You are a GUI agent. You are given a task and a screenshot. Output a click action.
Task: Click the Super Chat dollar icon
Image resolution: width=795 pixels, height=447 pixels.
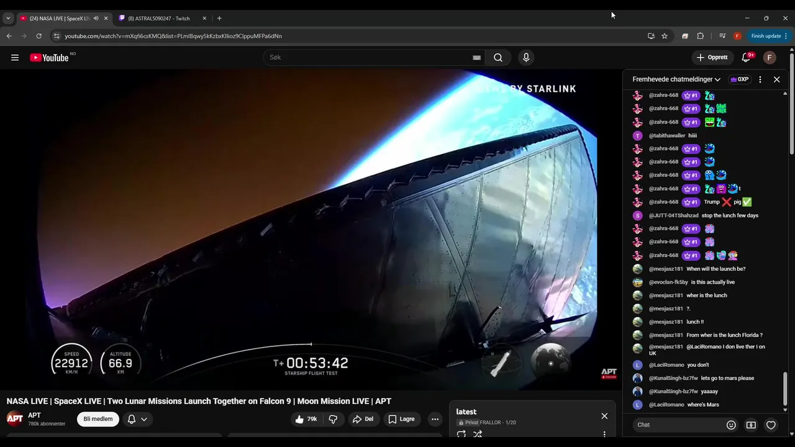coord(751,425)
